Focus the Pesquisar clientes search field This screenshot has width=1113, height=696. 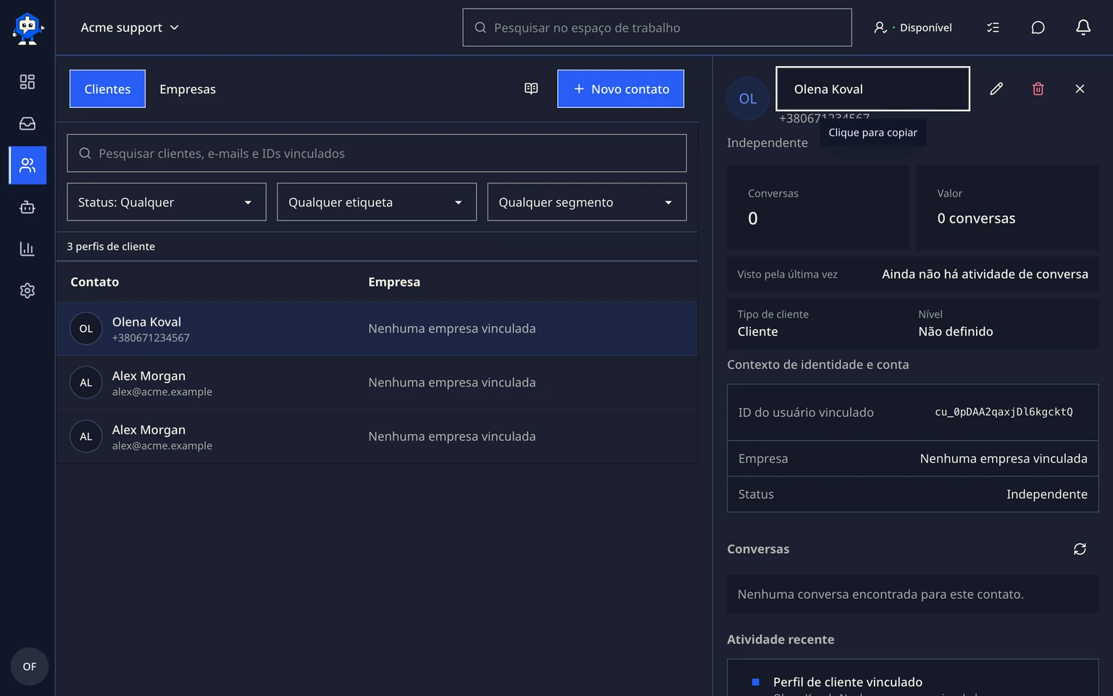coord(377,153)
